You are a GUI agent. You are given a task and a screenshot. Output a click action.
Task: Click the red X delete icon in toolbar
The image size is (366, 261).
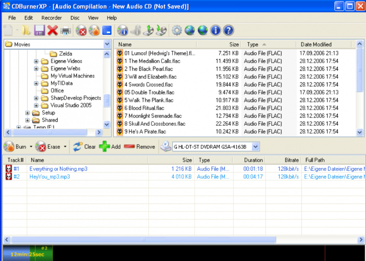pos(52,30)
